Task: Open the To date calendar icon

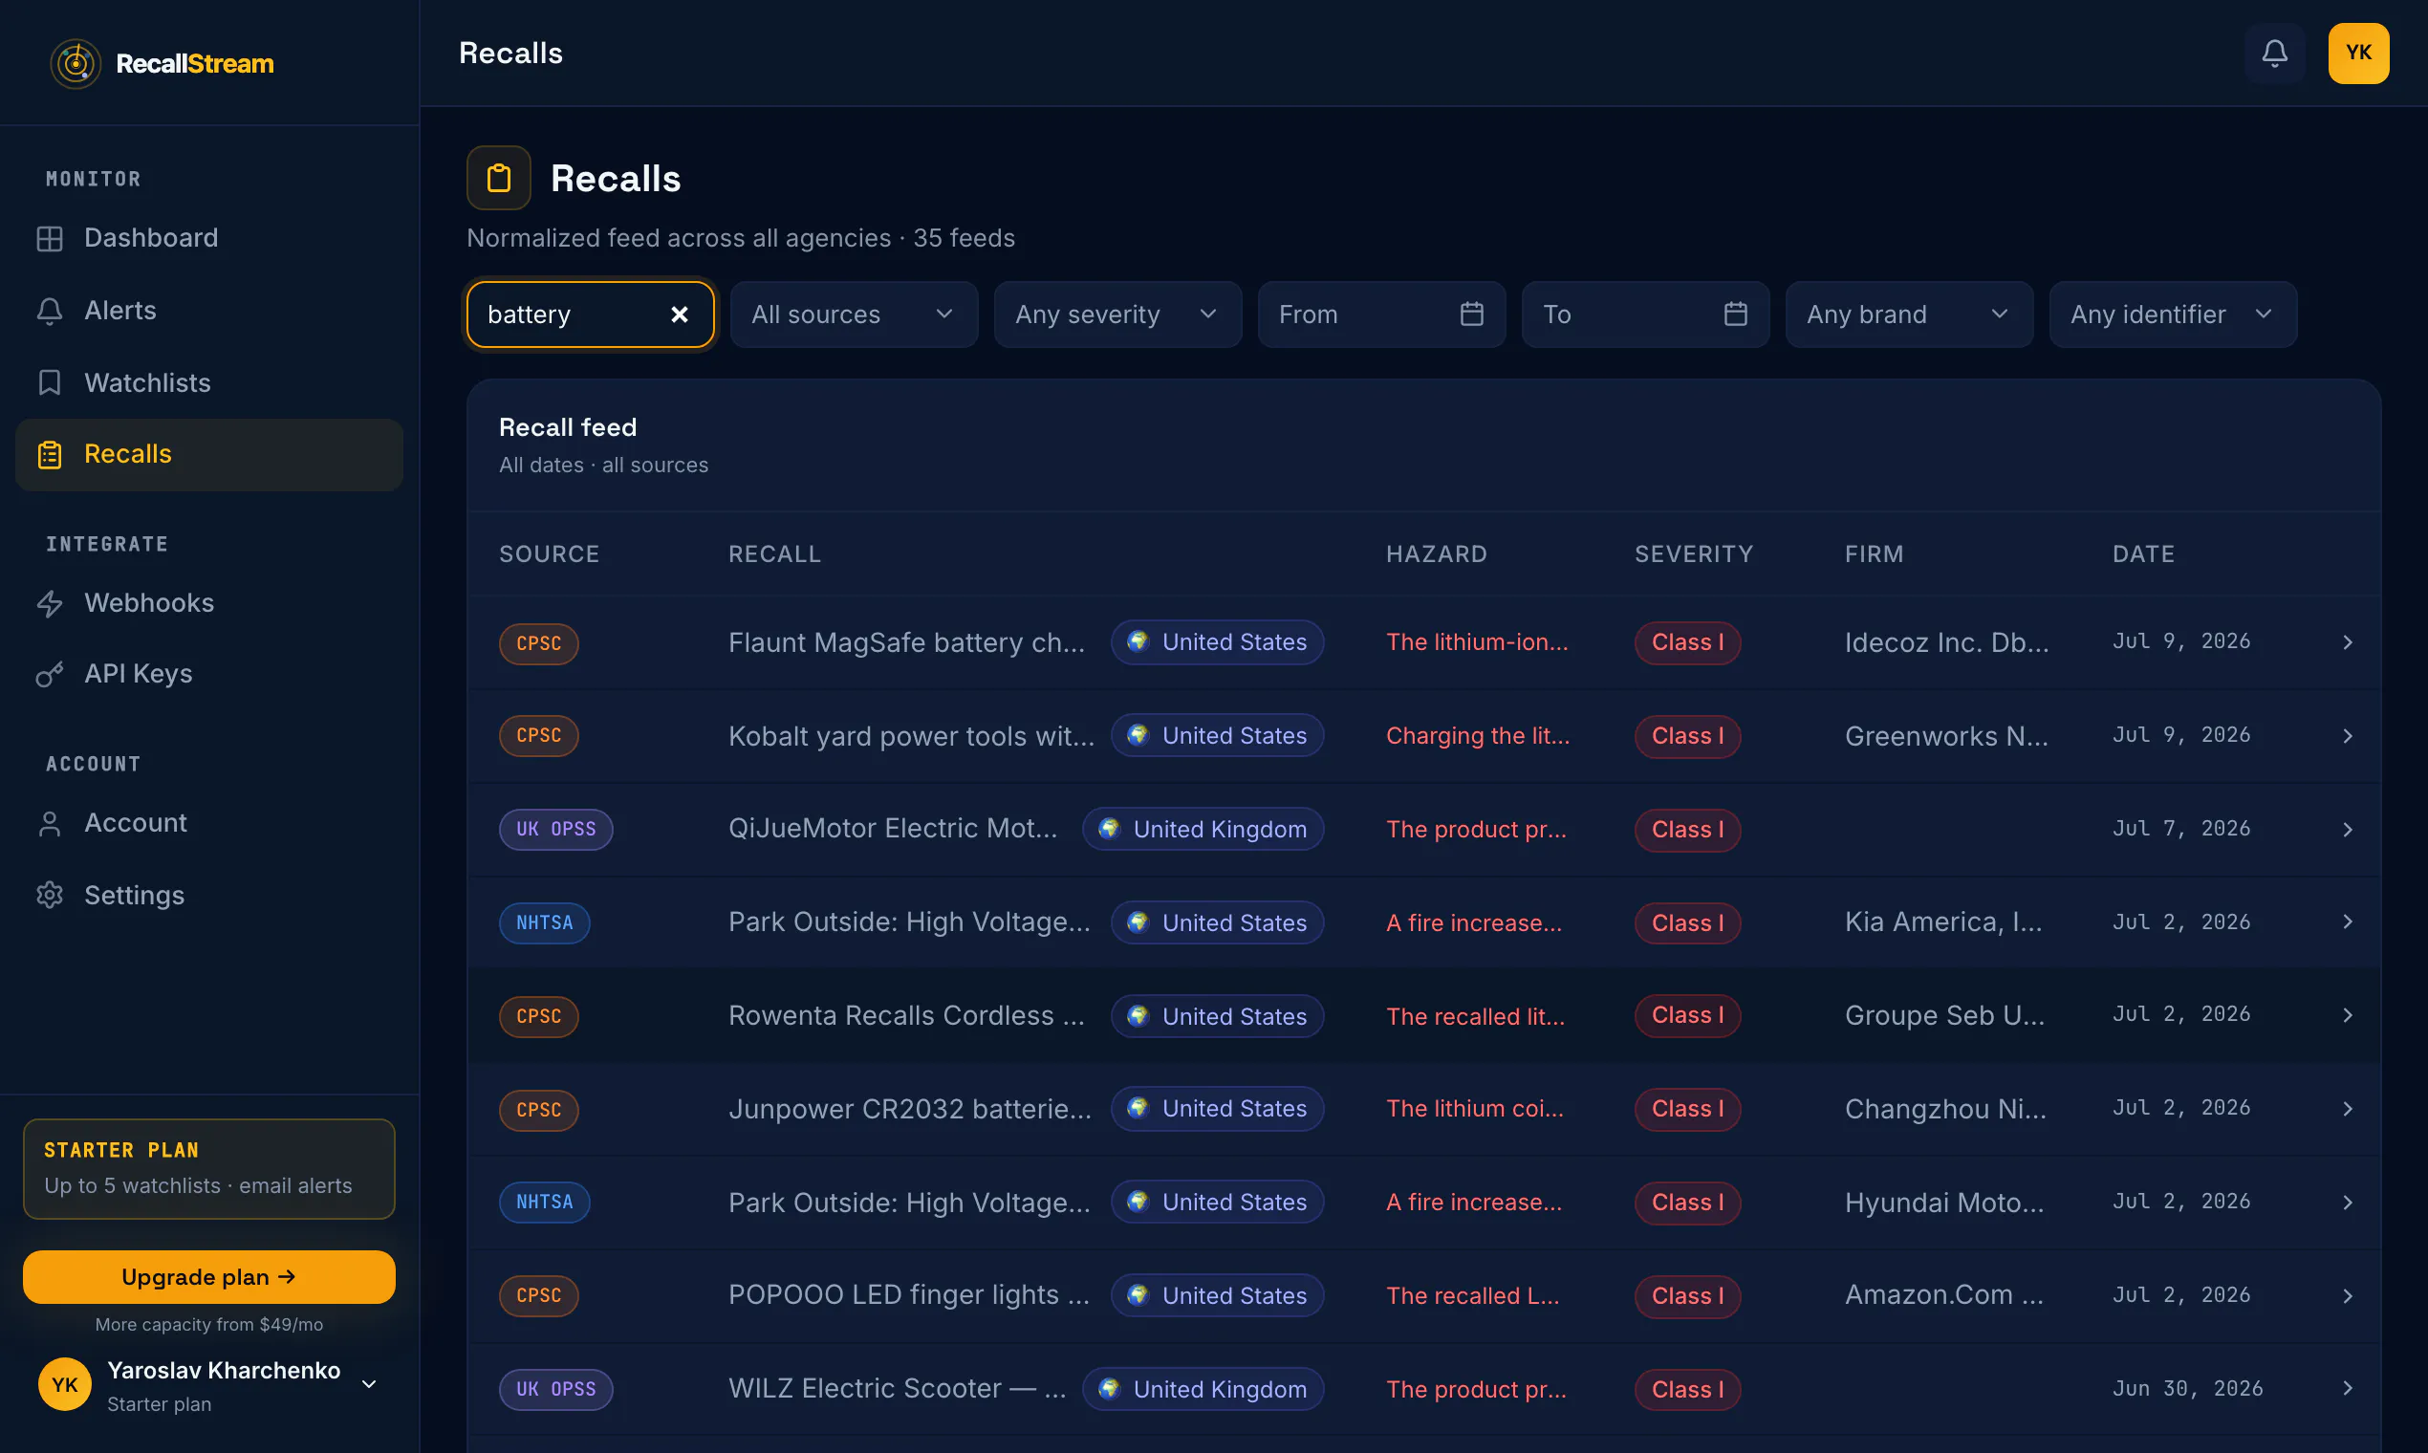Action: pos(1735,314)
